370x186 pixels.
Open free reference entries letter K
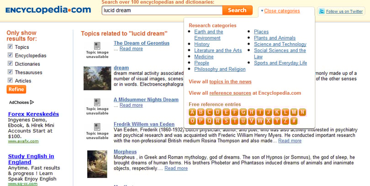click(x=277, y=112)
